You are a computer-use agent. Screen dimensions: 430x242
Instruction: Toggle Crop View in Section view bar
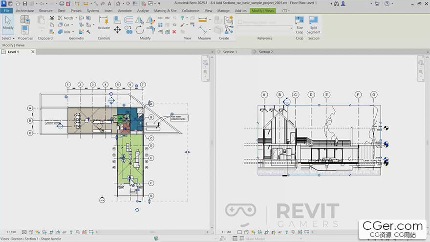tap(267, 232)
